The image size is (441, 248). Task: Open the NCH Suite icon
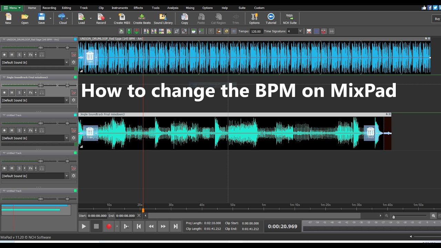[x=290, y=19]
